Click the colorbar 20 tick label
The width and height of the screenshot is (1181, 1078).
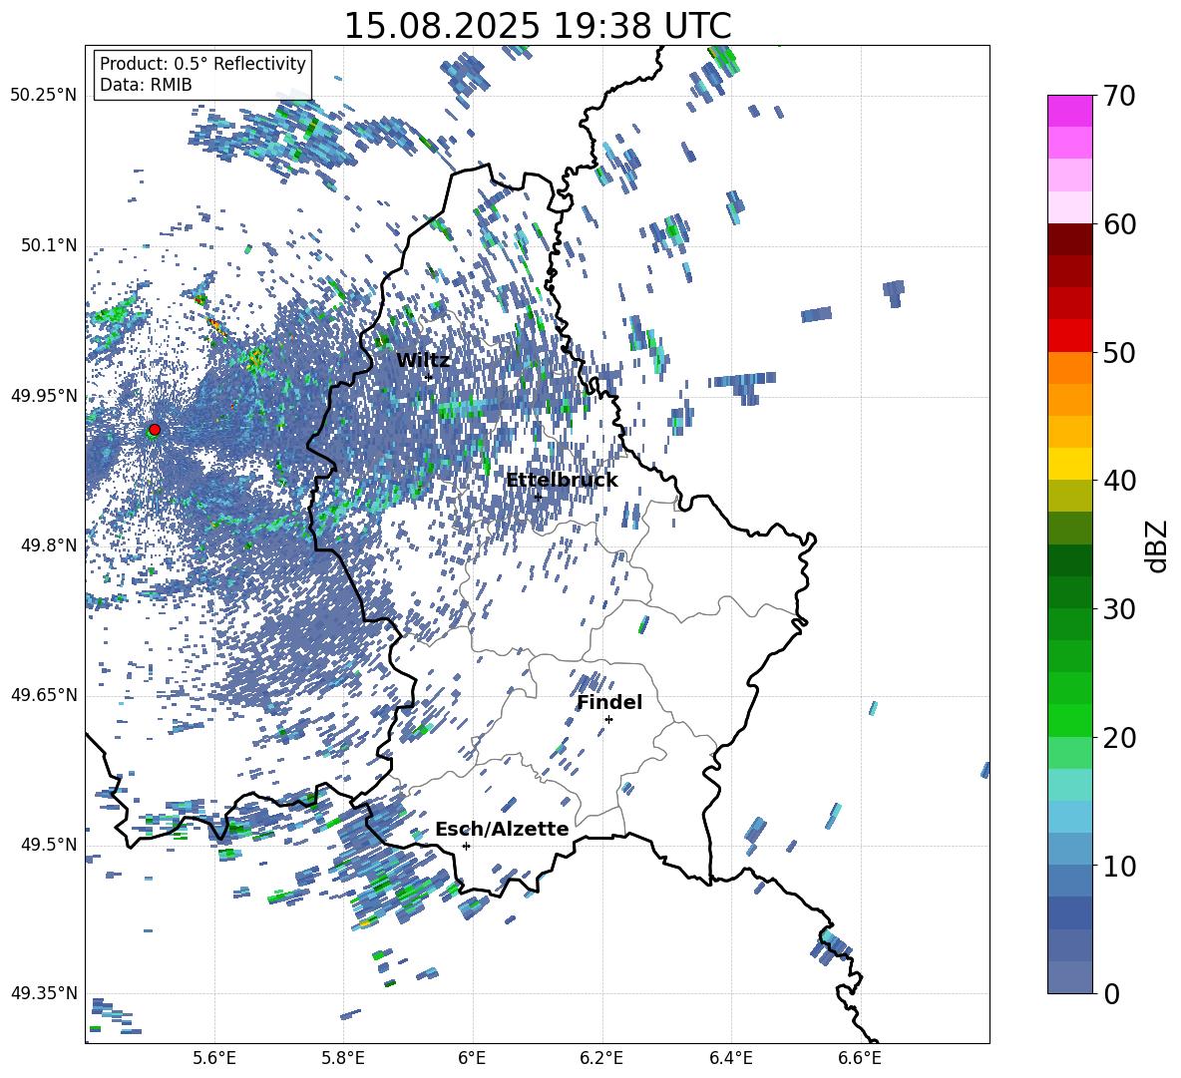(x=1119, y=737)
